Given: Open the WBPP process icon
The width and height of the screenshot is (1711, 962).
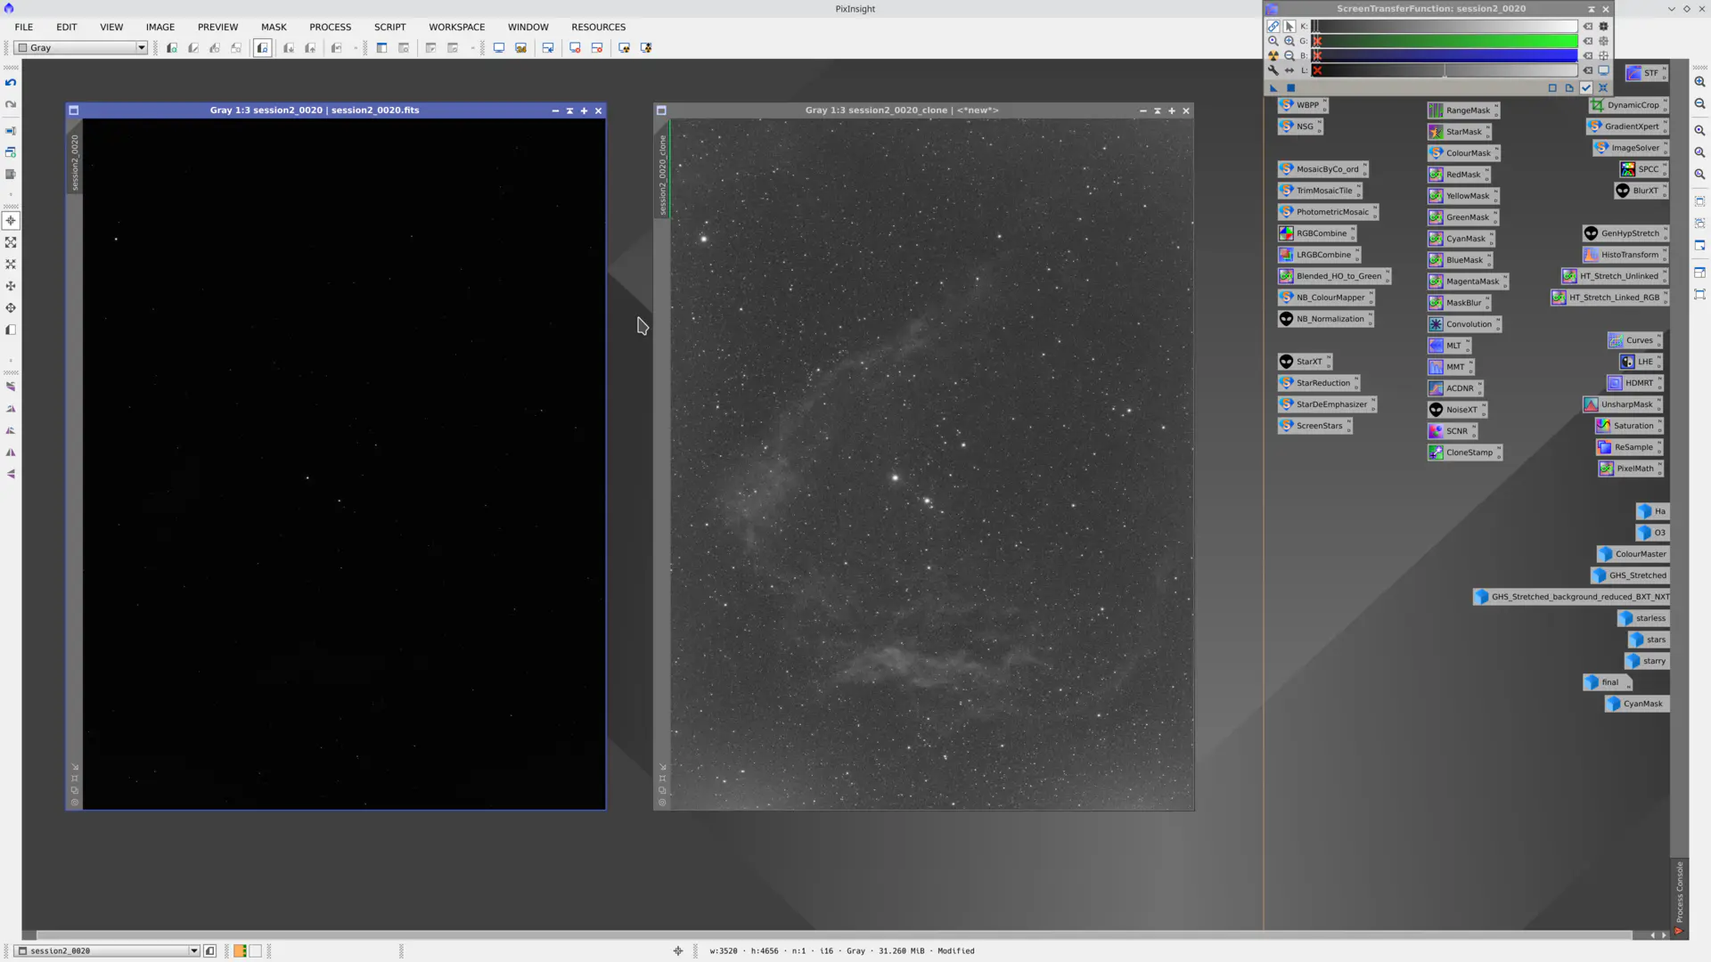Looking at the screenshot, I should tap(1303, 104).
